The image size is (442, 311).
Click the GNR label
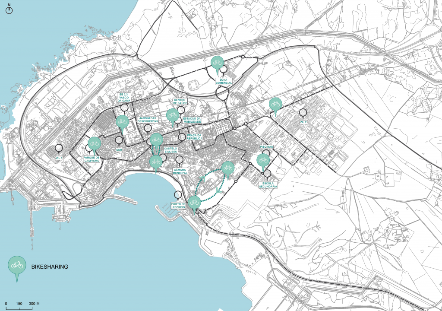click(x=119, y=150)
